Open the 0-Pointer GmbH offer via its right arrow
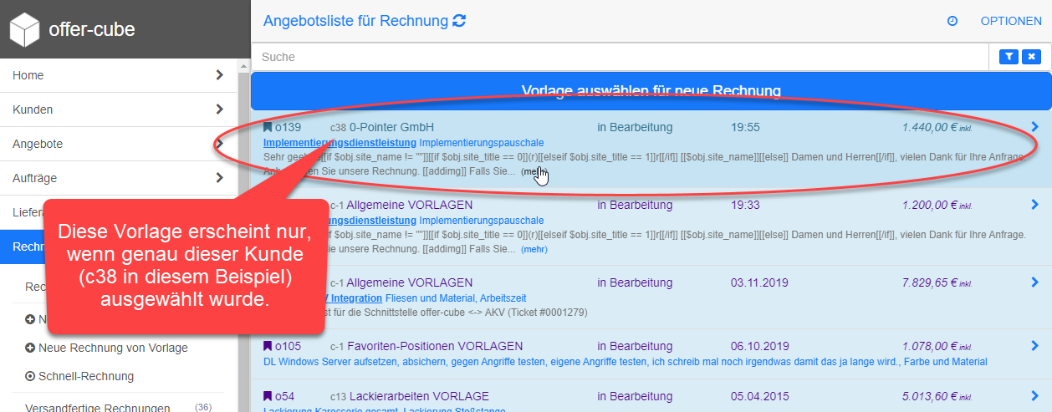Viewport: 1052px width, 412px height. [x=1034, y=127]
